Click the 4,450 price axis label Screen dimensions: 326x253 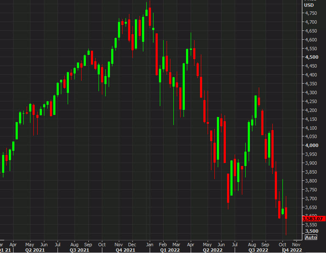311,66
